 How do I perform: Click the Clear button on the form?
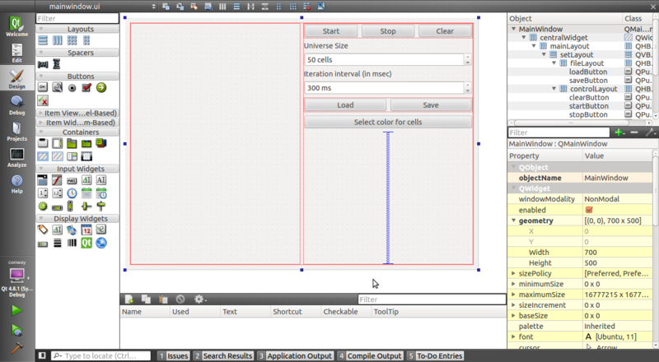tap(445, 31)
